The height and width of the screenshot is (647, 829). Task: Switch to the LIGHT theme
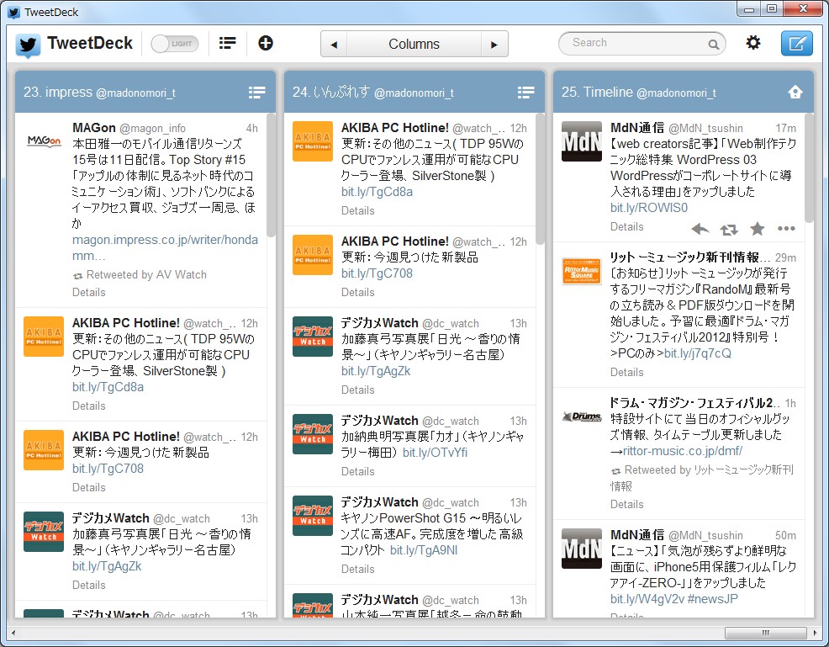coord(174,42)
